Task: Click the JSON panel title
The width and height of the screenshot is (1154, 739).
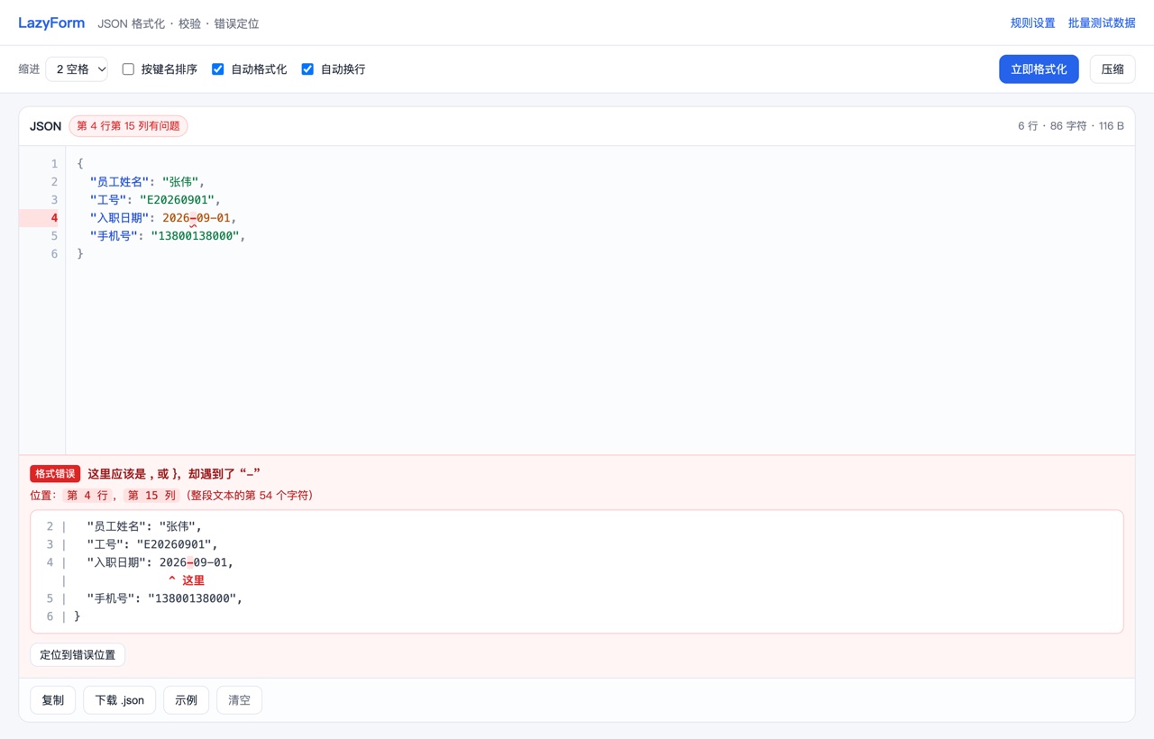Action: [x=45, y=126]
